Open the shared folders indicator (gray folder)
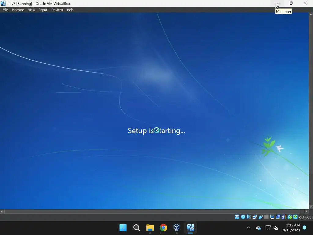This screenshot has height=235, width=313. 266,217
